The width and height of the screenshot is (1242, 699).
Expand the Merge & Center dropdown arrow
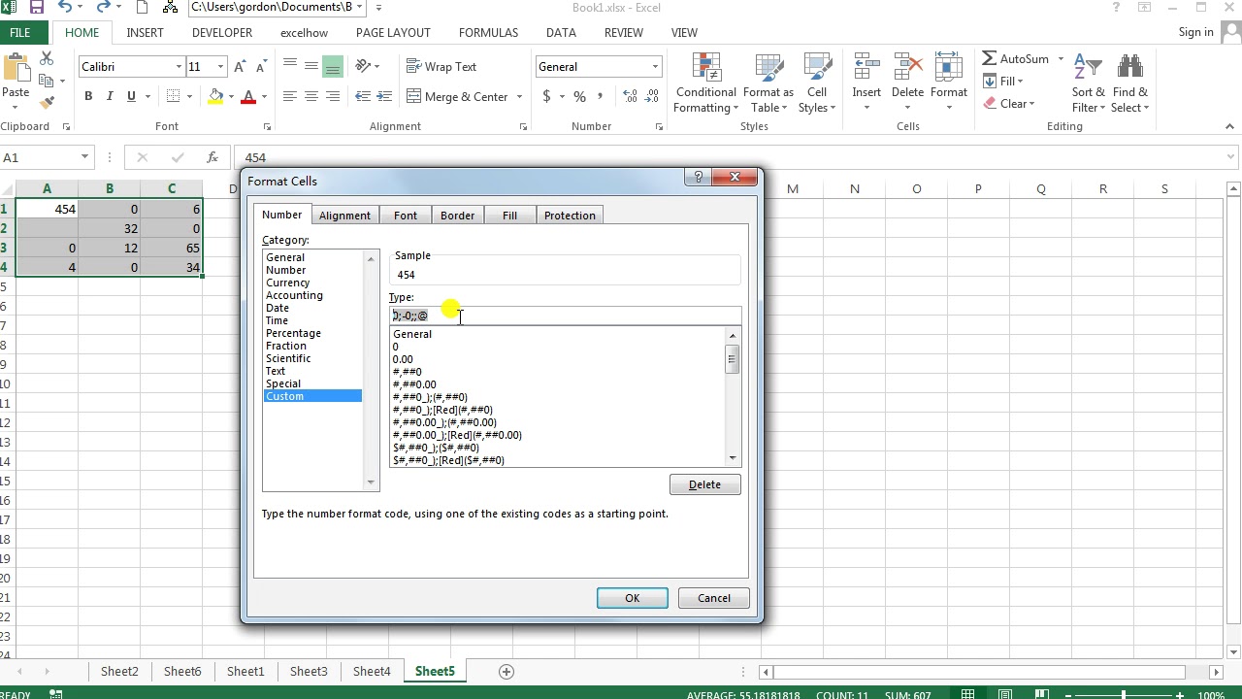coord(519,96)
